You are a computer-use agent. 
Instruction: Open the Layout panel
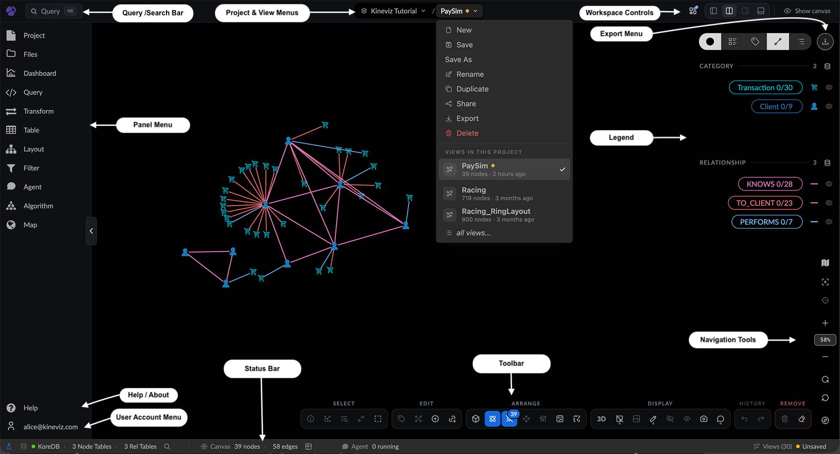pyautogui.click(x=25, y=149)
